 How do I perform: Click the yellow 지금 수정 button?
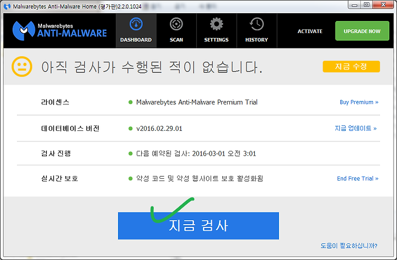tap(351, 66)
